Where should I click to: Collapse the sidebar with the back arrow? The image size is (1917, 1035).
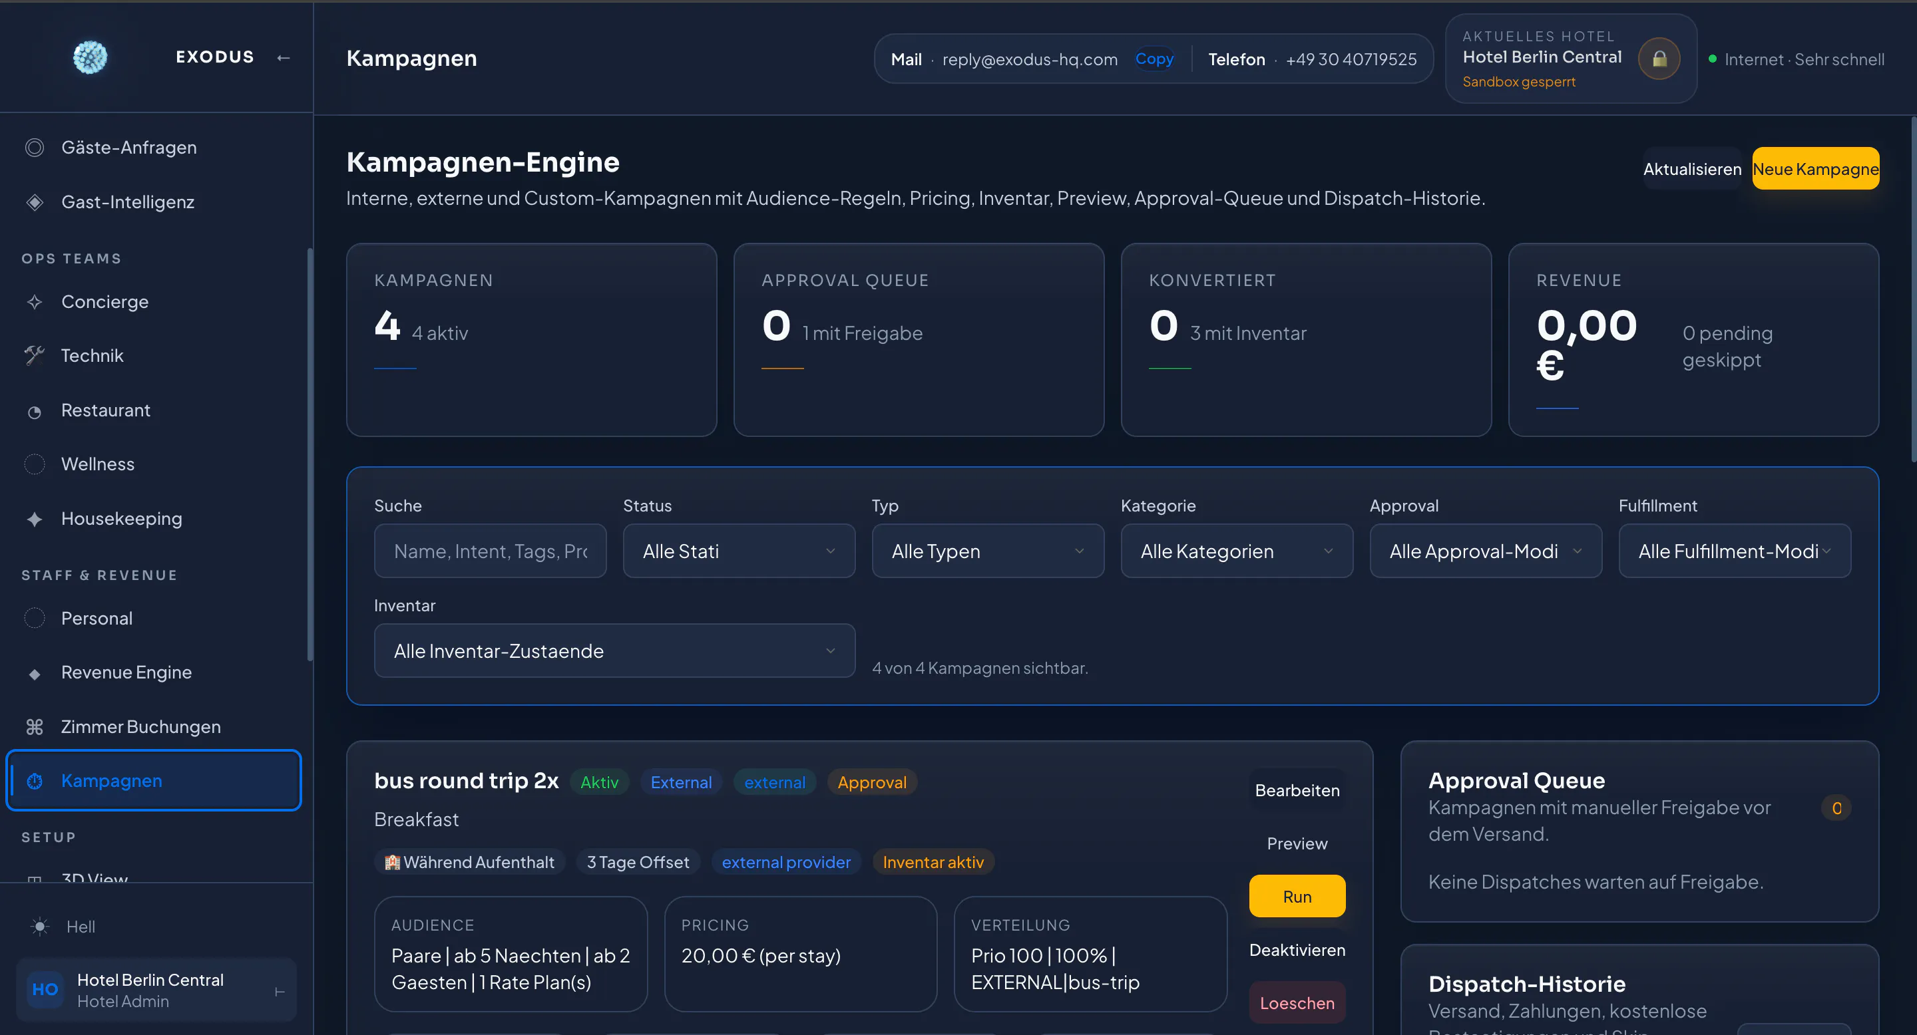click(x=283, y=58)
